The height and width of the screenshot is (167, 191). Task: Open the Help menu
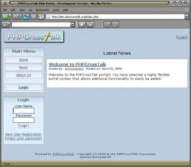coord(65,10)
